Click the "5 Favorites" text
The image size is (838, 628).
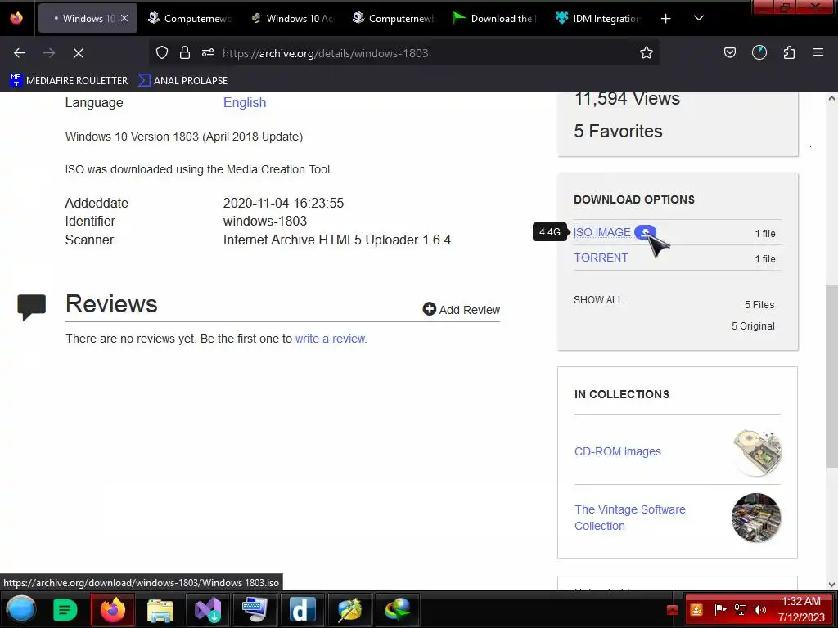pyautogui.click(x=618, y=132)
